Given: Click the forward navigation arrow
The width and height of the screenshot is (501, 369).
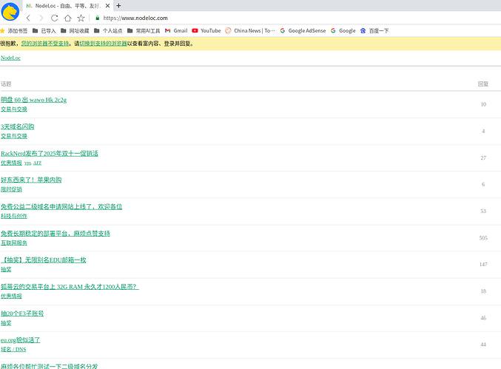Looking at the screenshot, I should coord(41,18).
